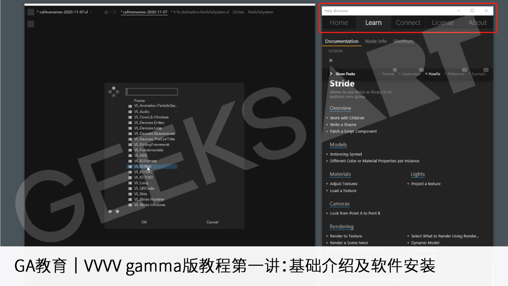The height and width of the screenshot is (286, 508).
Task: Click the VL.Stride.Windows grid icon
Action: click(x=130, y=205)
